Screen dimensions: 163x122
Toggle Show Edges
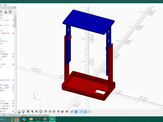(x=89, y=112)
